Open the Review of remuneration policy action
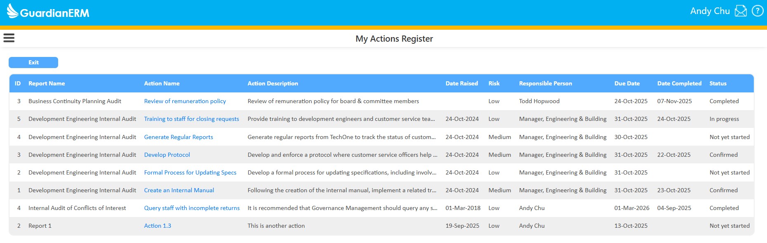This screenshot has height=243, width=767. coord(185,101)
